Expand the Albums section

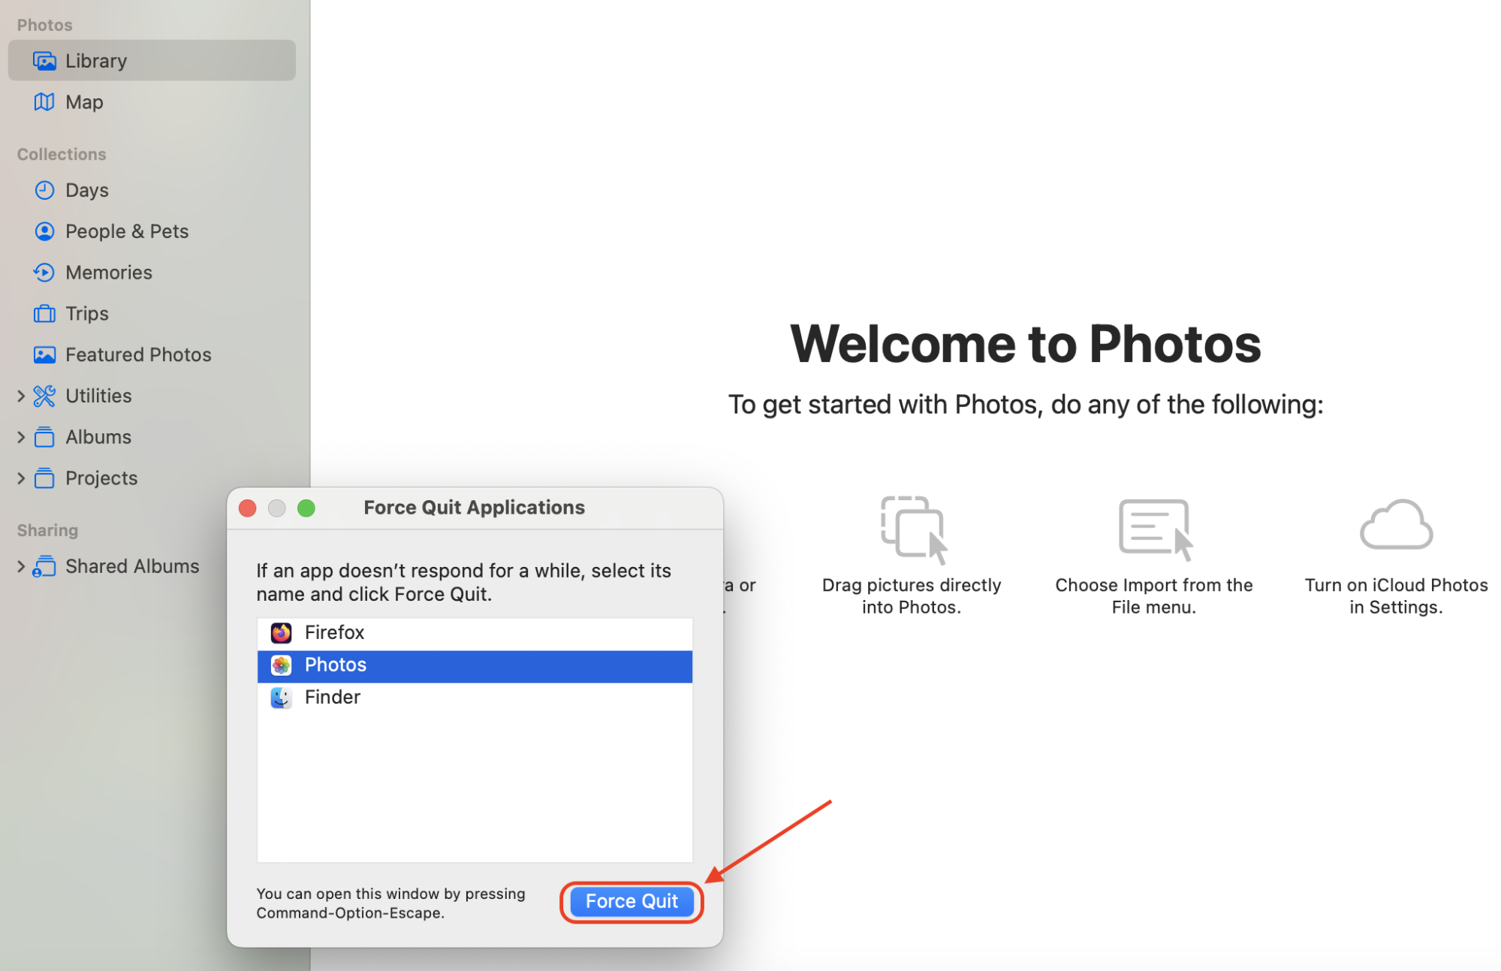20,436
